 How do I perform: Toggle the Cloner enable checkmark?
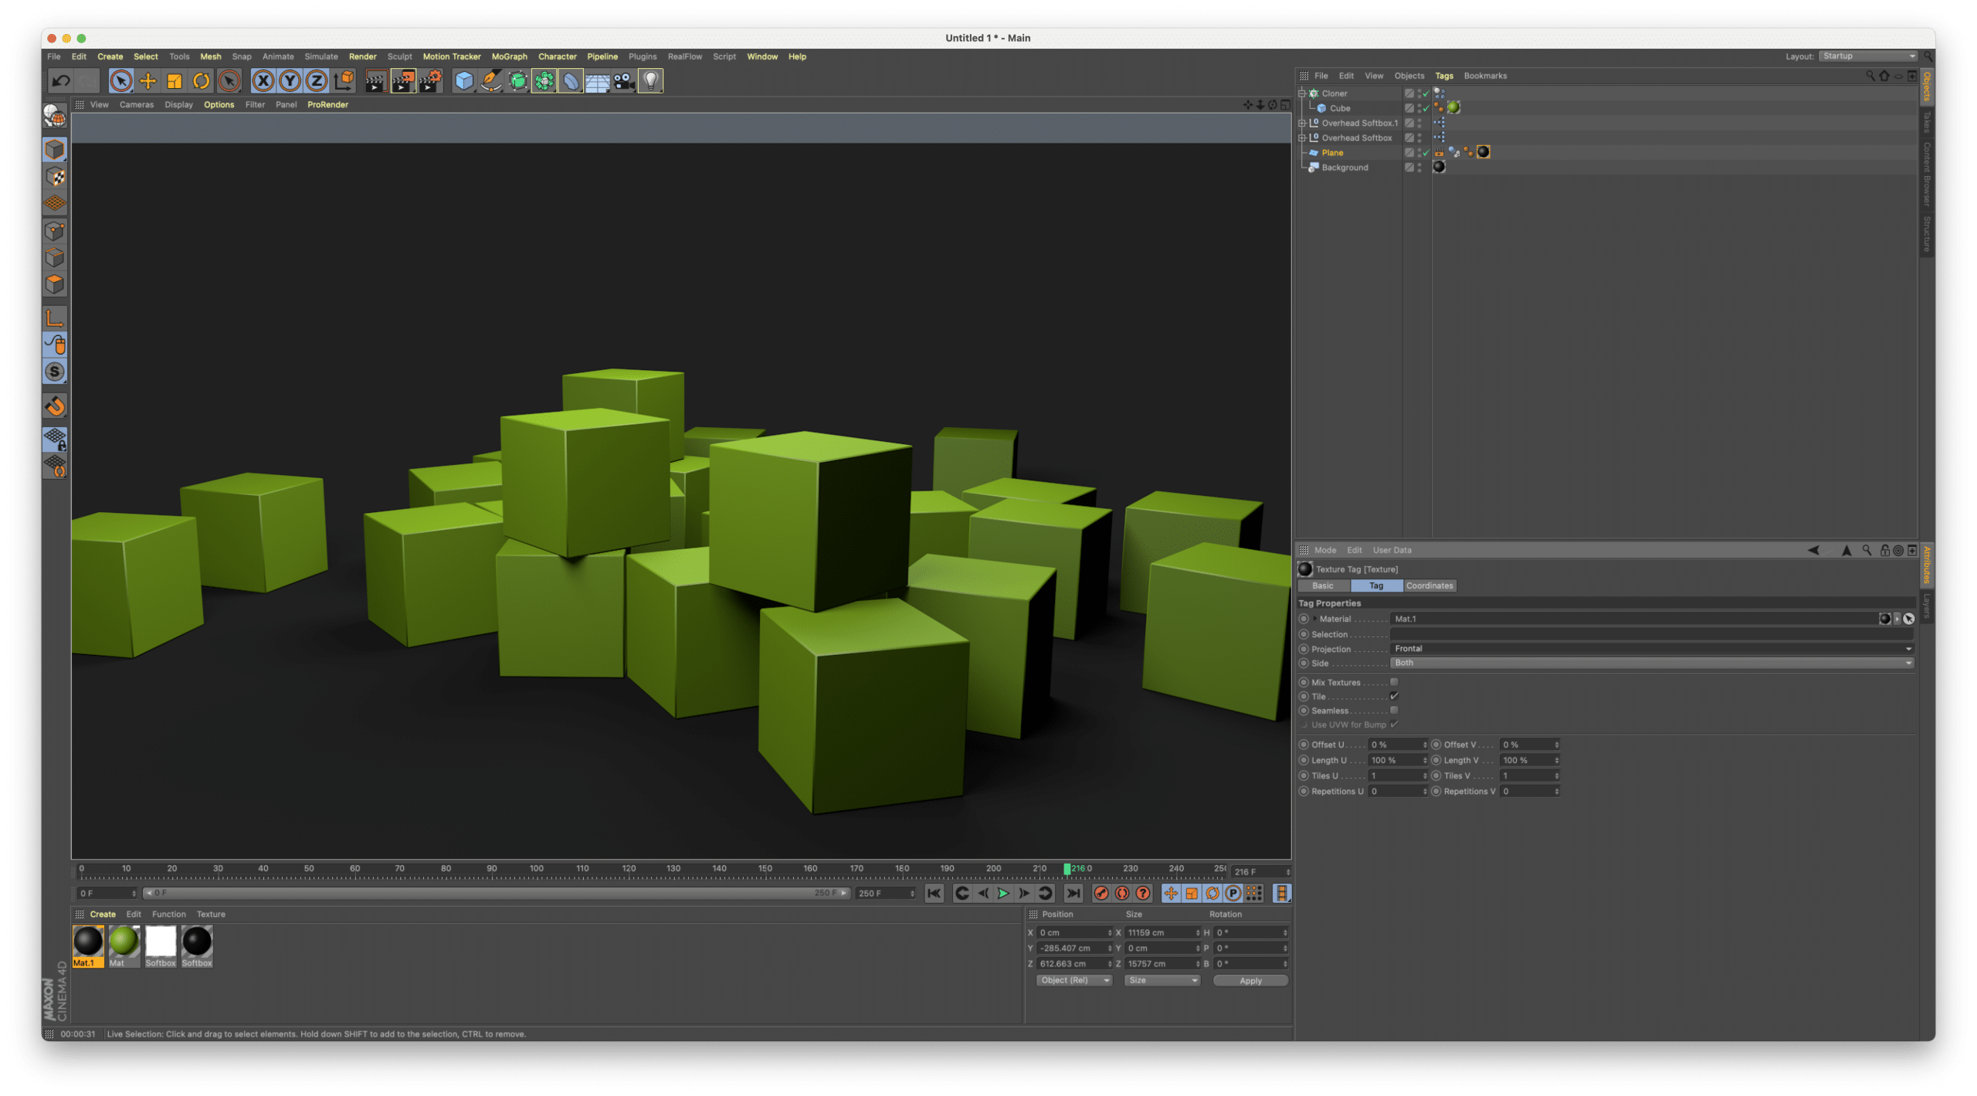coord(1426,93)
